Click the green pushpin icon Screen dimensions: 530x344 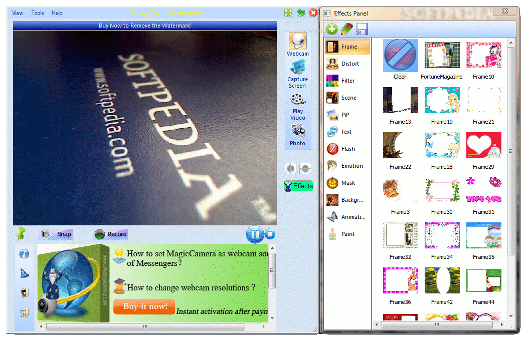click(x=21, y=234)
